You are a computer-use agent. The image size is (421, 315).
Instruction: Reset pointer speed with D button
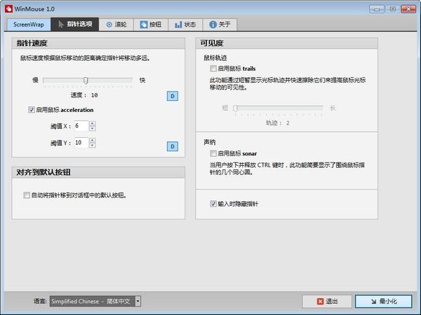click(173, 96)
